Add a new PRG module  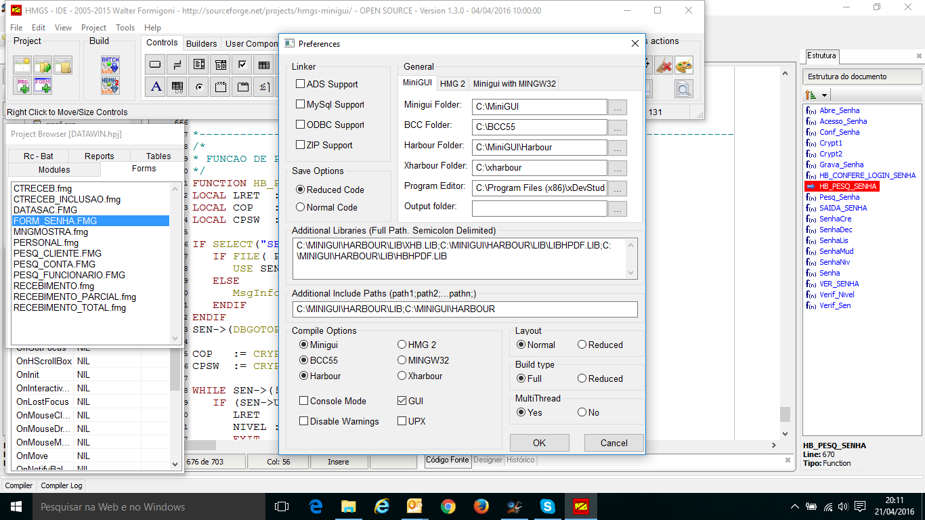[x=22, y=85]
